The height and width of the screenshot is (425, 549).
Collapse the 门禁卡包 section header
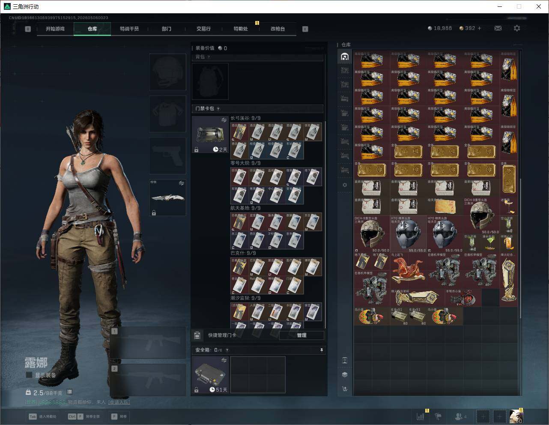point(257,109)
